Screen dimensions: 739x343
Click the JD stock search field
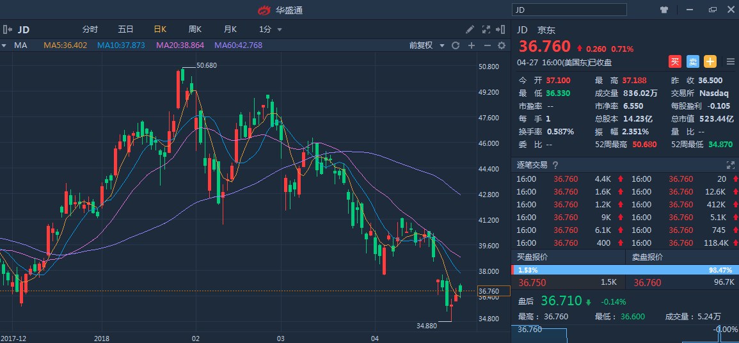coord(570,10)
